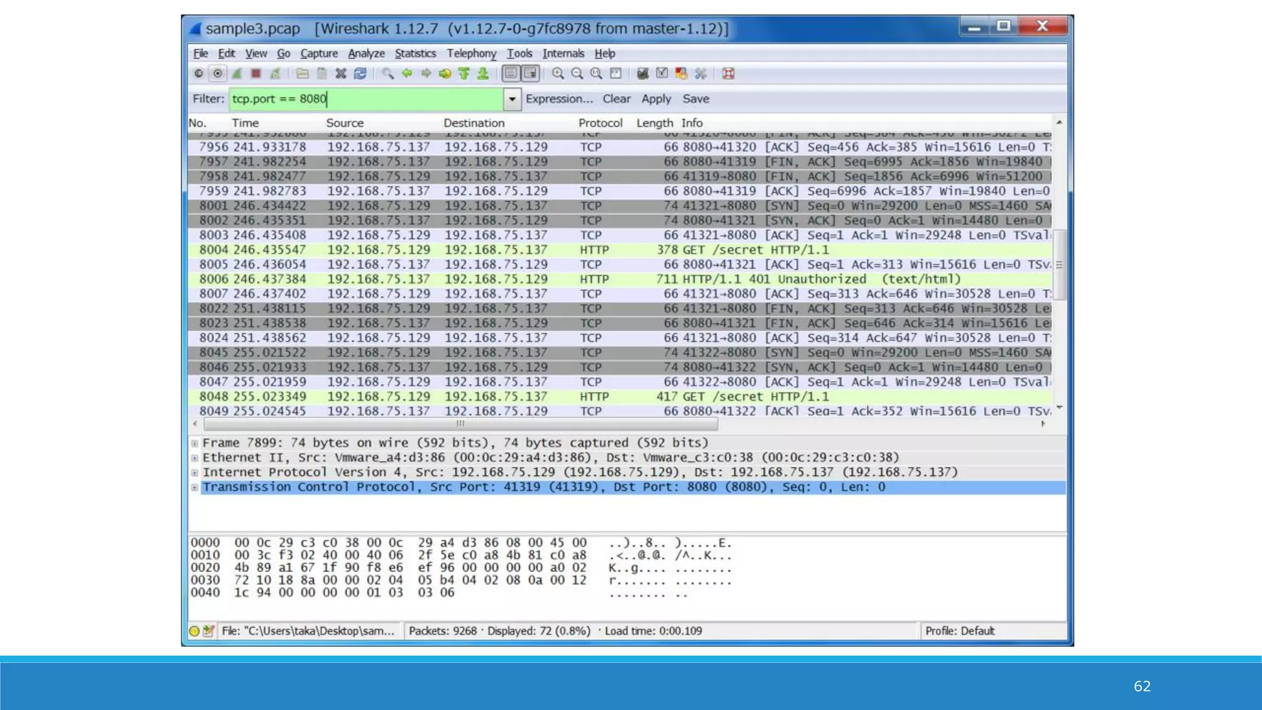Click the Apply filter button
This screenshot has height=710, width=1262.
pyautogui.click(x=656, y=99)
